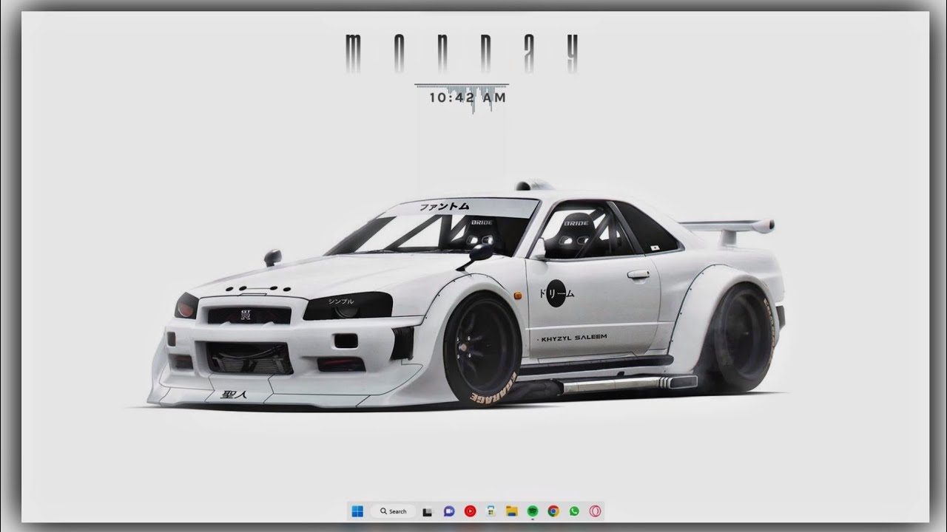The height and width of the screenshot is (532, 947).
Task: Open Spotify from the taskbar
Action: coord(532,510)
